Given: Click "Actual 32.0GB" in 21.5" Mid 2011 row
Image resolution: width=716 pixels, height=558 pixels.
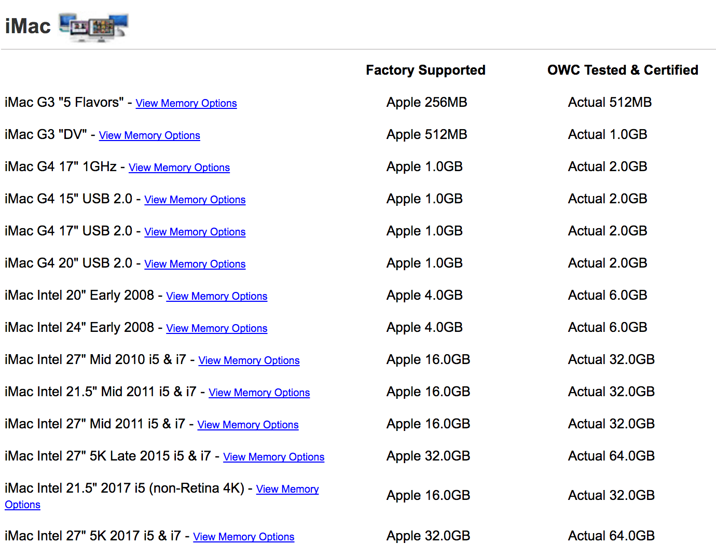Looking at the screenshot, I should (611, 392).
